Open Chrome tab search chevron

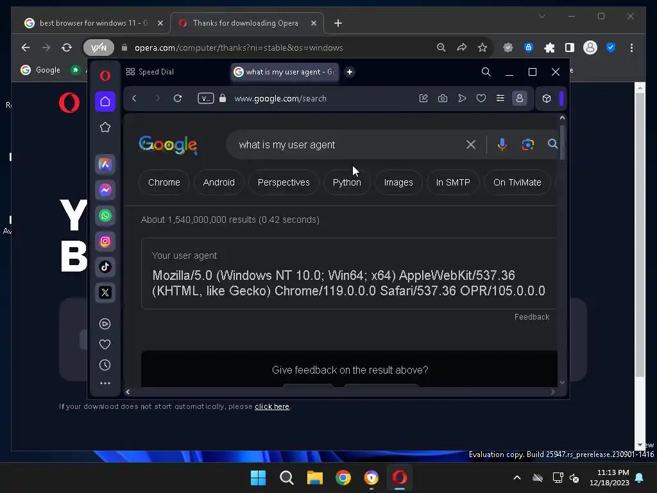tap(542, 16)
